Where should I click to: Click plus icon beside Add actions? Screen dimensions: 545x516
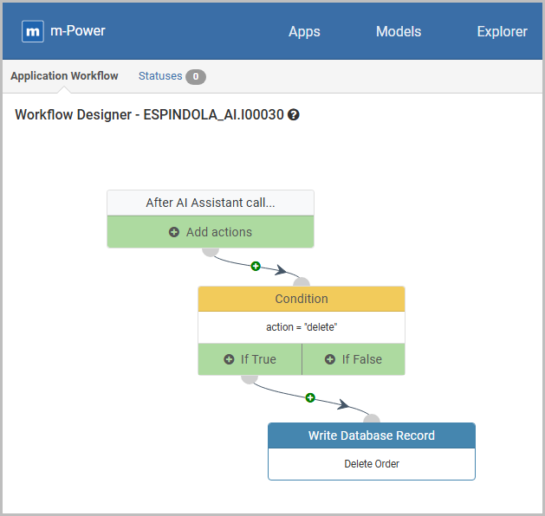click(174, 232)
